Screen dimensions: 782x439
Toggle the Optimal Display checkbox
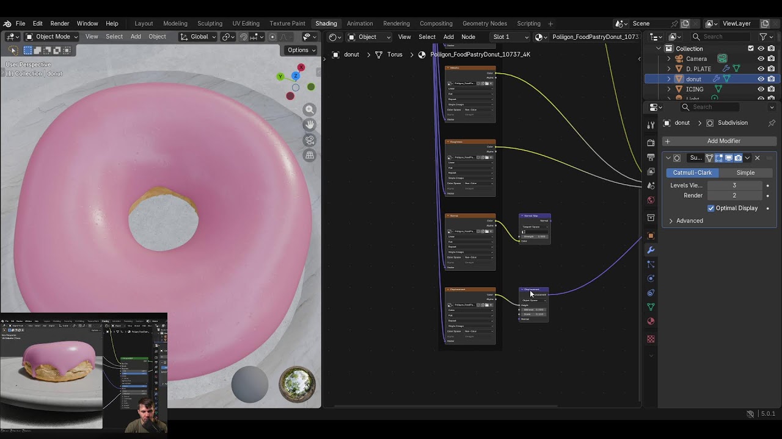pyautogui.click(x=711, y=208)
